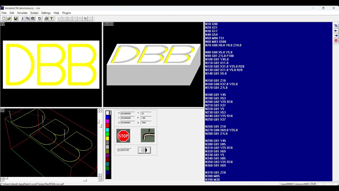Click the greyed fit-to-screen toolbar icon
The width and height of the screenshot is (339, 191).
90,19
